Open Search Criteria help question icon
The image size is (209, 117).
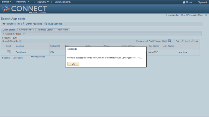click(x=24, y=34)
